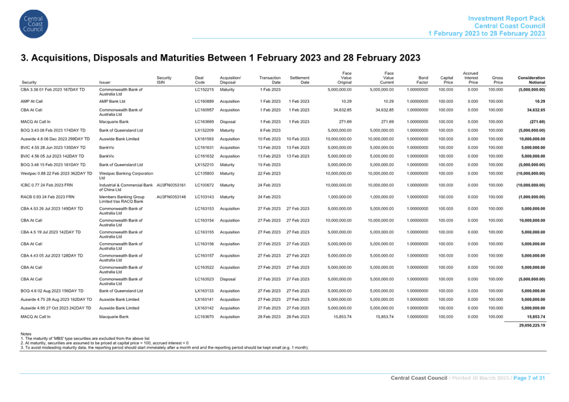This screenshot has height=402, width=569.
Task: Click deal code LX161593
Action: pyautogui.click(x=204, y=139)
